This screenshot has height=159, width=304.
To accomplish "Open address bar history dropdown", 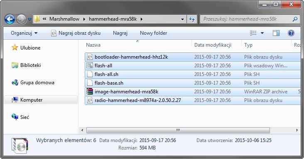I will (x=182, y=19).
